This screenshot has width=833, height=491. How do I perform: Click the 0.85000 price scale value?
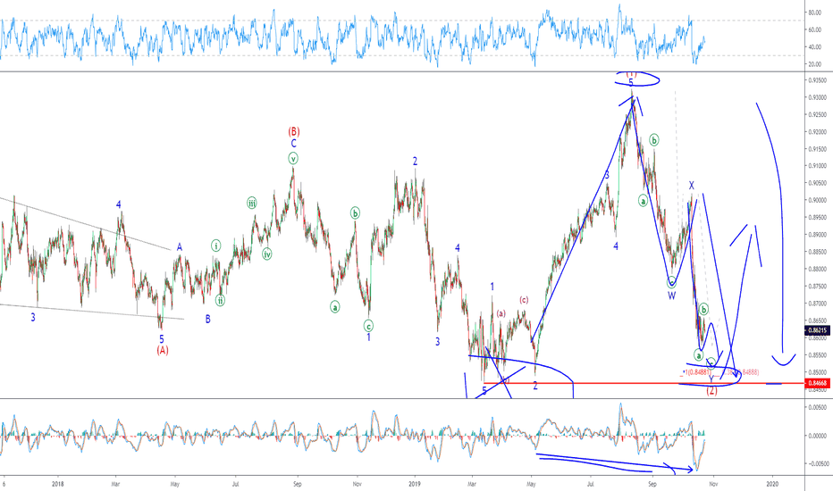tap(817, 372)
